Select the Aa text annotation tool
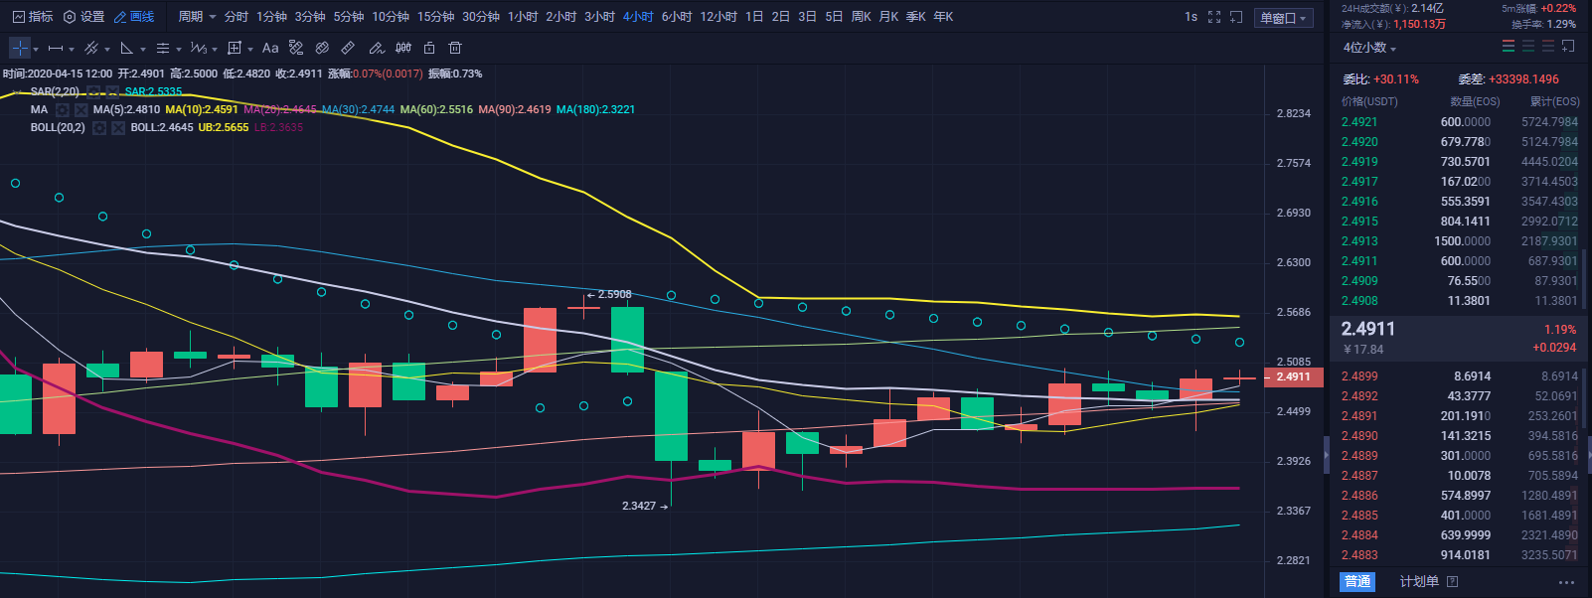The width and height of the screenshot is (1592, 598). click(x=270, y=48)
